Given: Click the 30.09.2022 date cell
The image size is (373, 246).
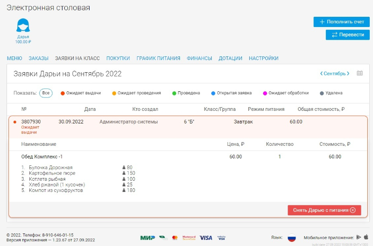Looking at the screenshot, I should [x=71, y=122].
